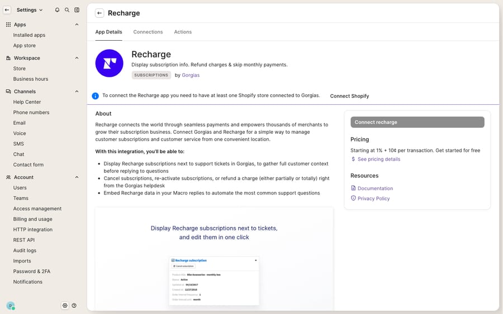Open dropdown in Recharge subscription preview

pyautogui.click(x=255, y=260)
